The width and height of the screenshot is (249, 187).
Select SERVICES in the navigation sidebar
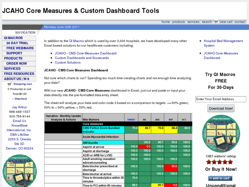click(19, 69)
